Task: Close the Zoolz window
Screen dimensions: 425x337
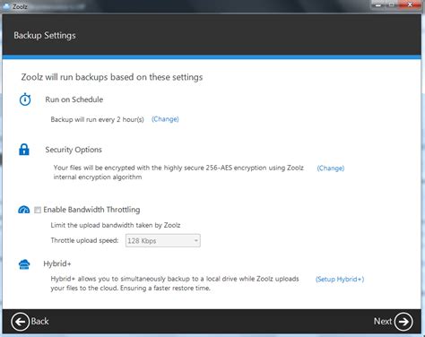Action: [x=410, y=4]
